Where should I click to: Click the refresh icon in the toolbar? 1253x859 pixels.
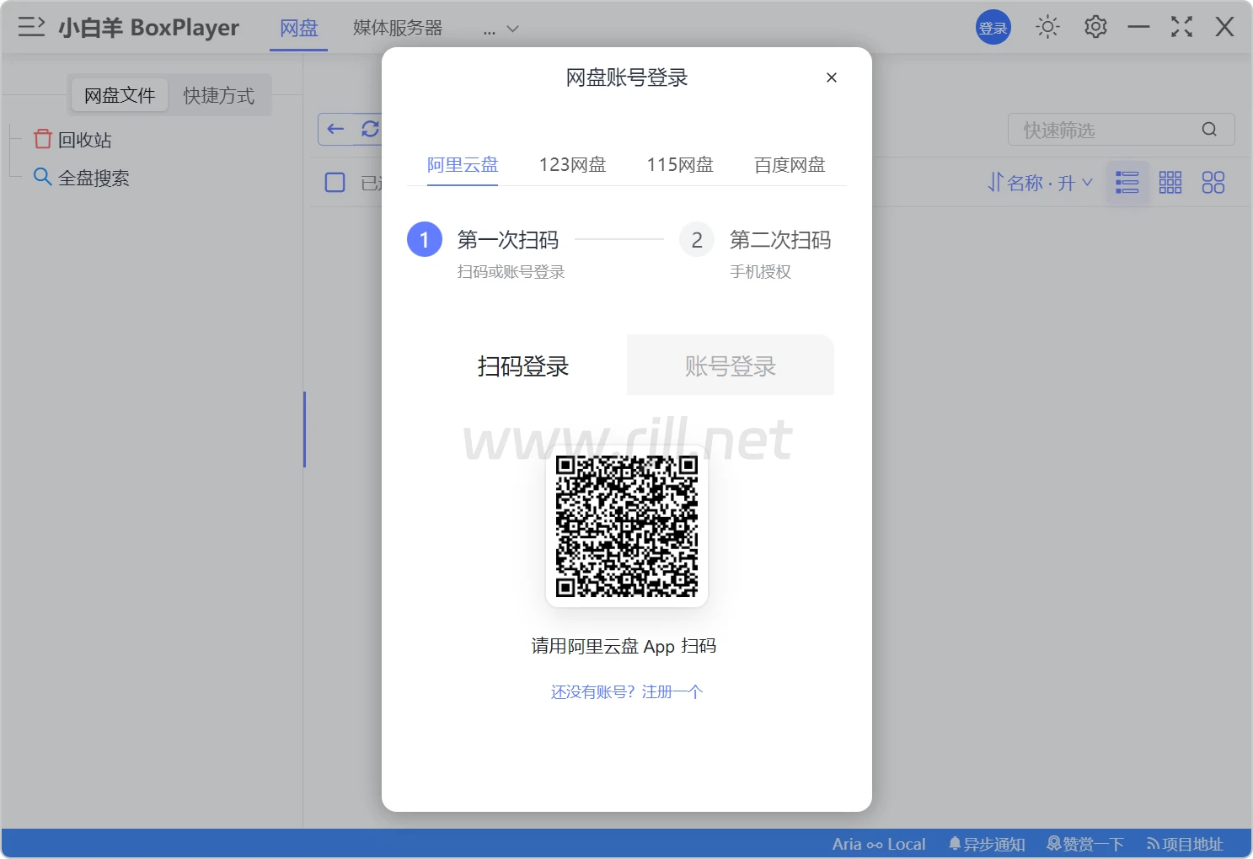(370, 129)
